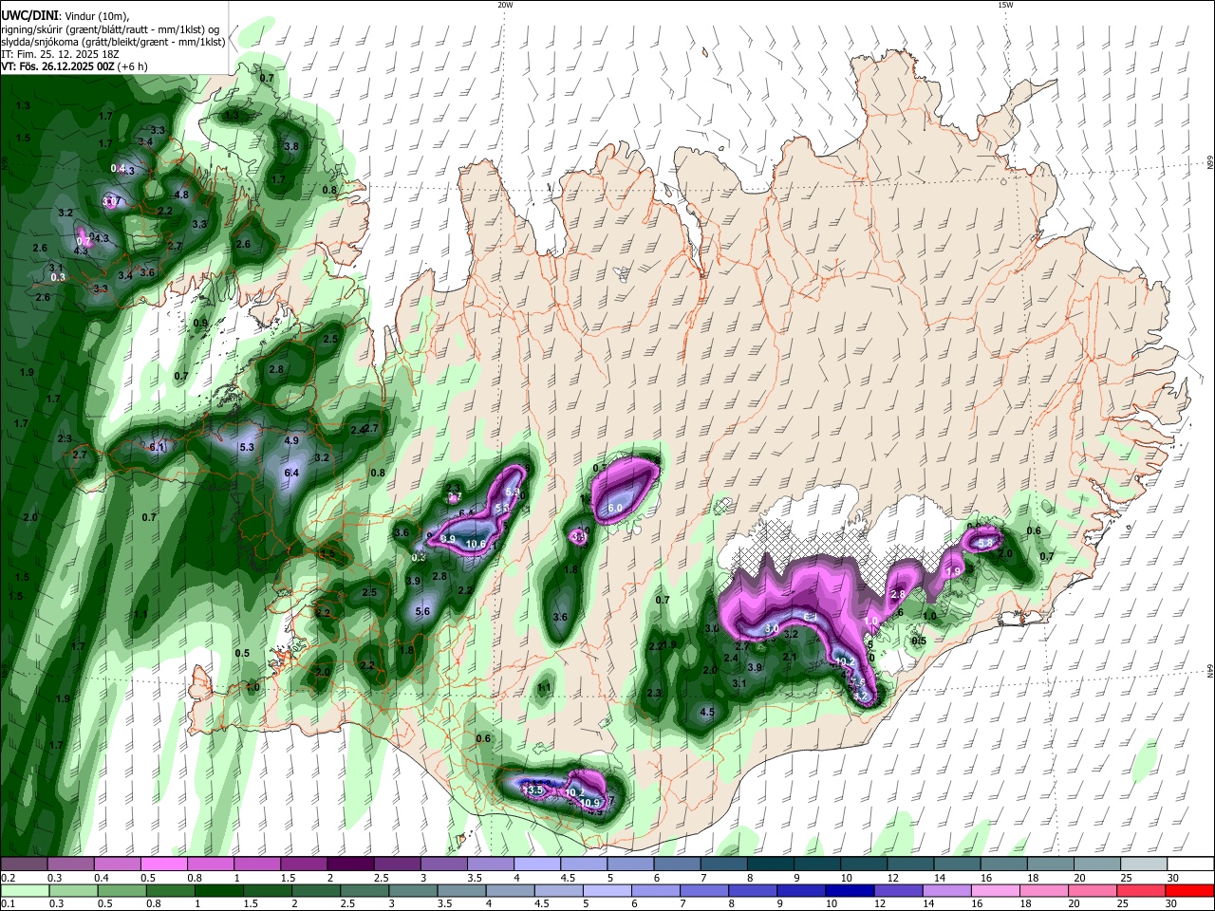Click the 15W longitude label at the top
Viewport: 1215px width, 911px height.
(1005, 5)
